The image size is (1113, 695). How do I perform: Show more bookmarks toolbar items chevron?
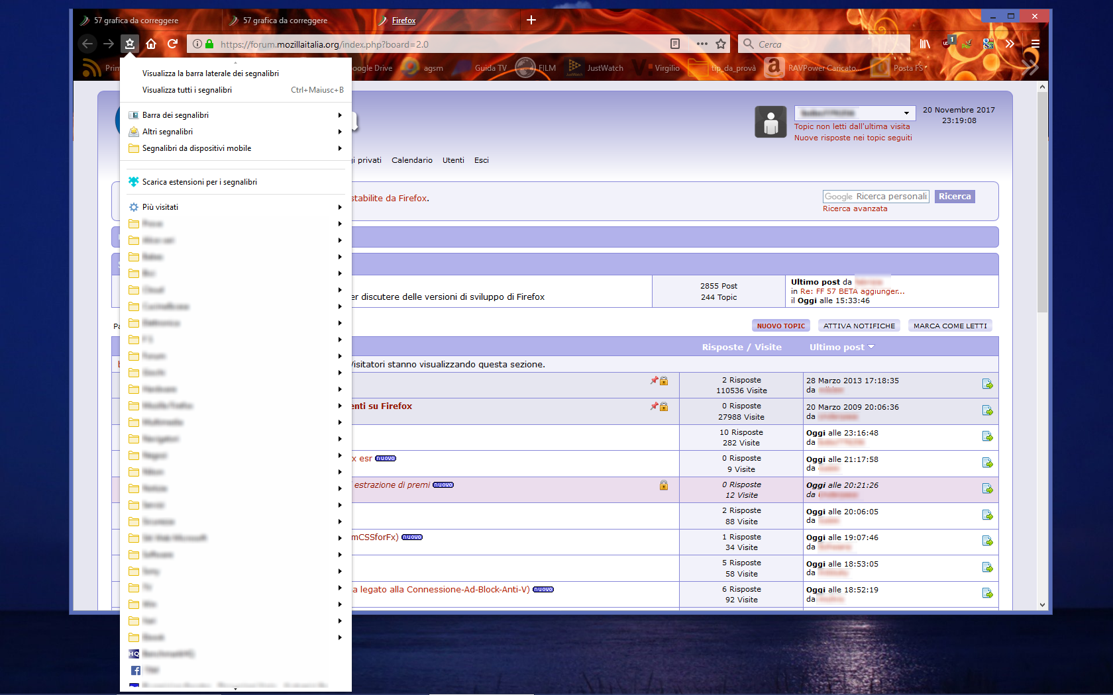pos(1030,67)
